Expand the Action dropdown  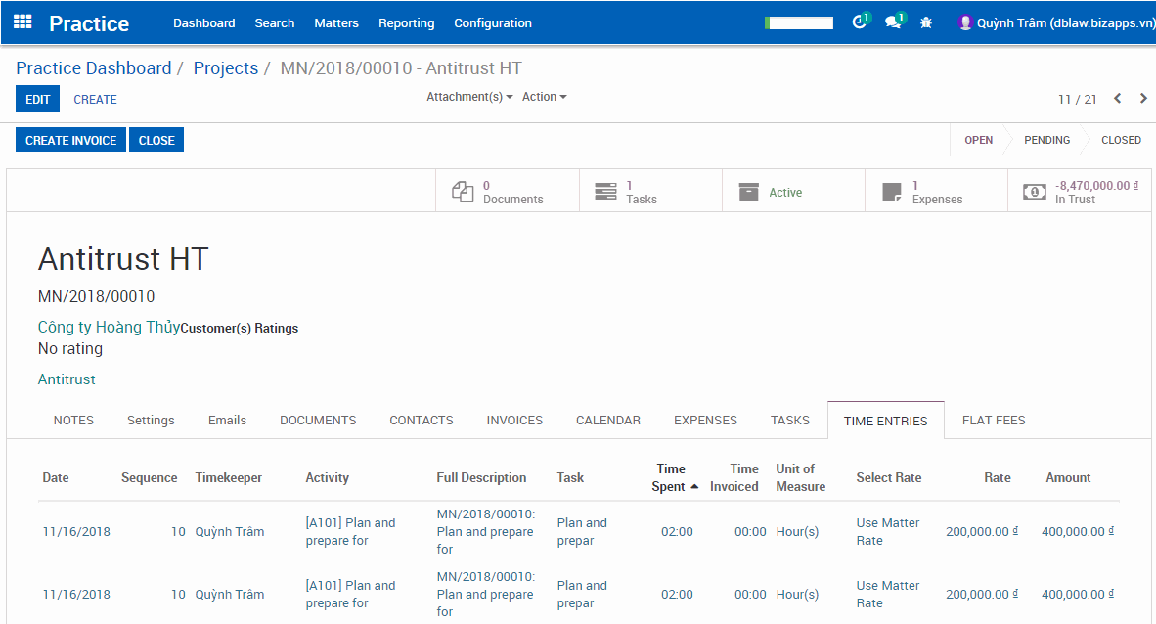(544, 97)
